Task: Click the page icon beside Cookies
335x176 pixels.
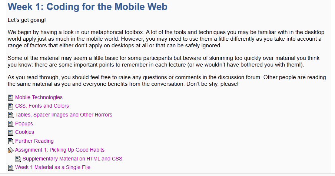Action: point(10,132)
